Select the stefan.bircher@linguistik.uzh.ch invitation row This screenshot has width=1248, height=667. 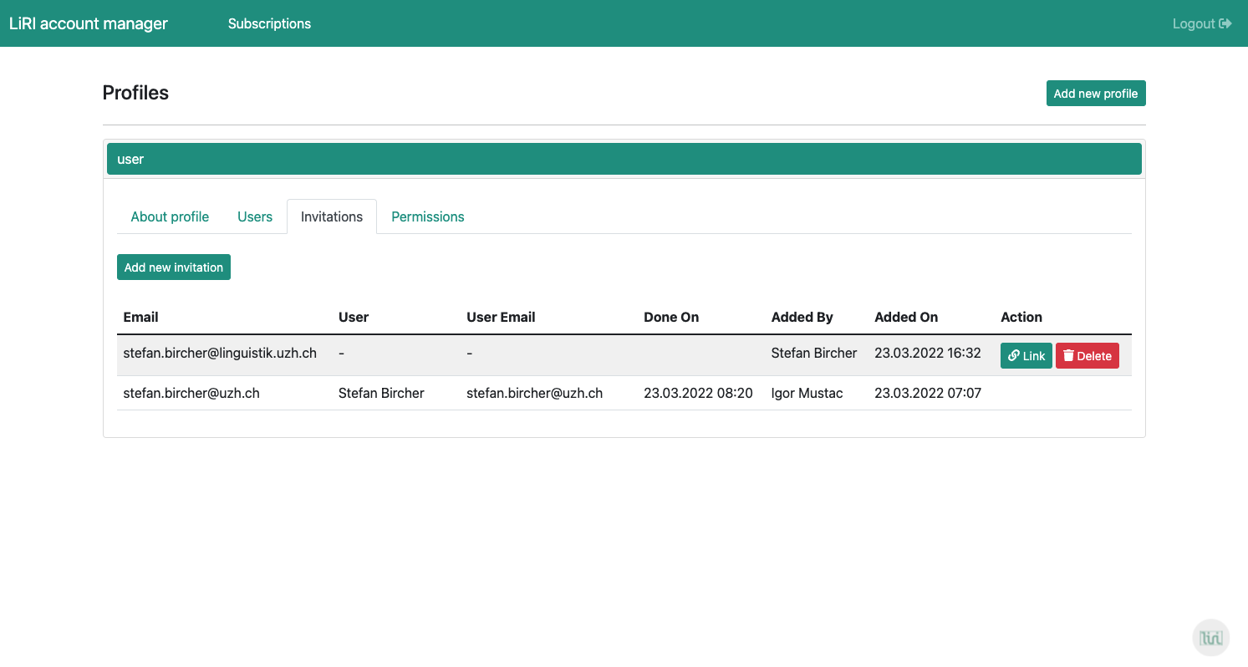(x=220, y=354)
